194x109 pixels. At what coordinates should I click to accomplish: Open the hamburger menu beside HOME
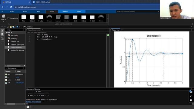[x=2, y=12]
